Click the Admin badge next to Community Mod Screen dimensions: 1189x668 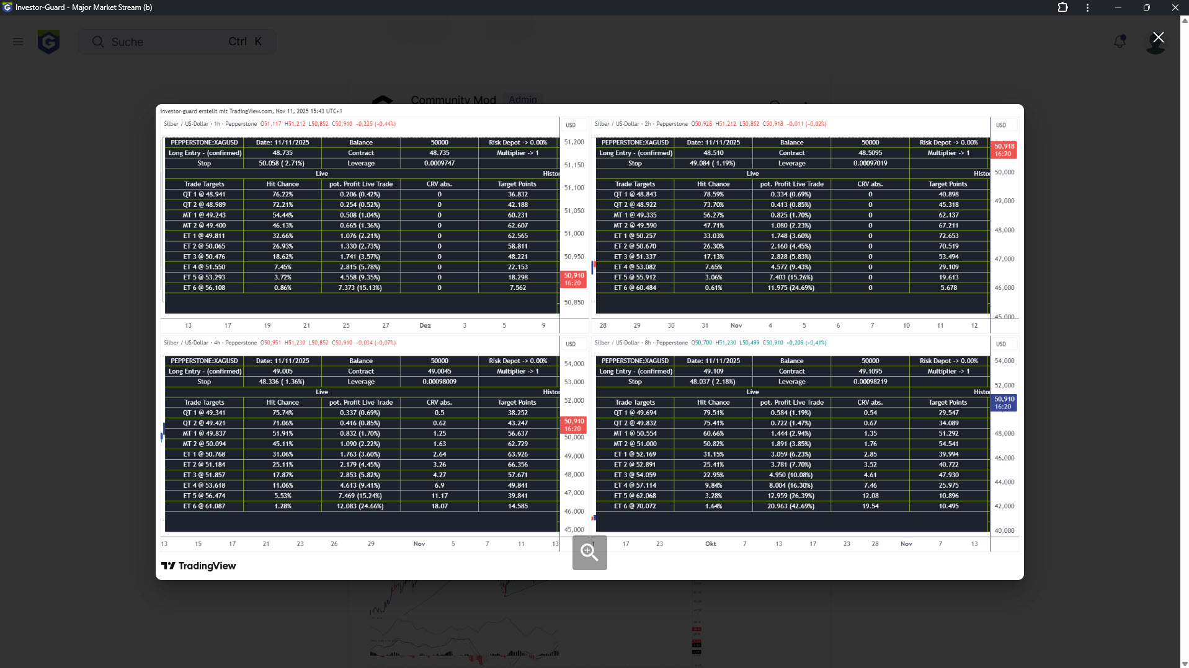[x=522, y=100]
